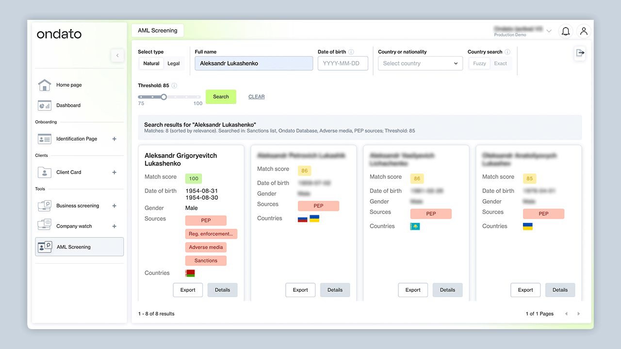This screenshot has height=349, width=621.
Task: Open the user profile icon
Action: [x=584, y=31]
